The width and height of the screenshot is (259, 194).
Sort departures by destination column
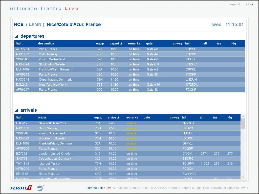[46, 43]
